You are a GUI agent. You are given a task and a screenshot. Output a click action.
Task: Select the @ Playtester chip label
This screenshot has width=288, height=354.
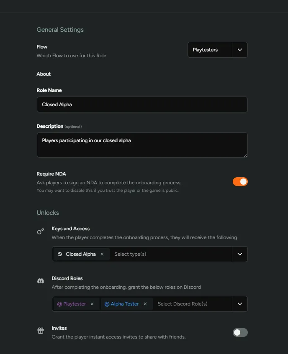point(72,304)
